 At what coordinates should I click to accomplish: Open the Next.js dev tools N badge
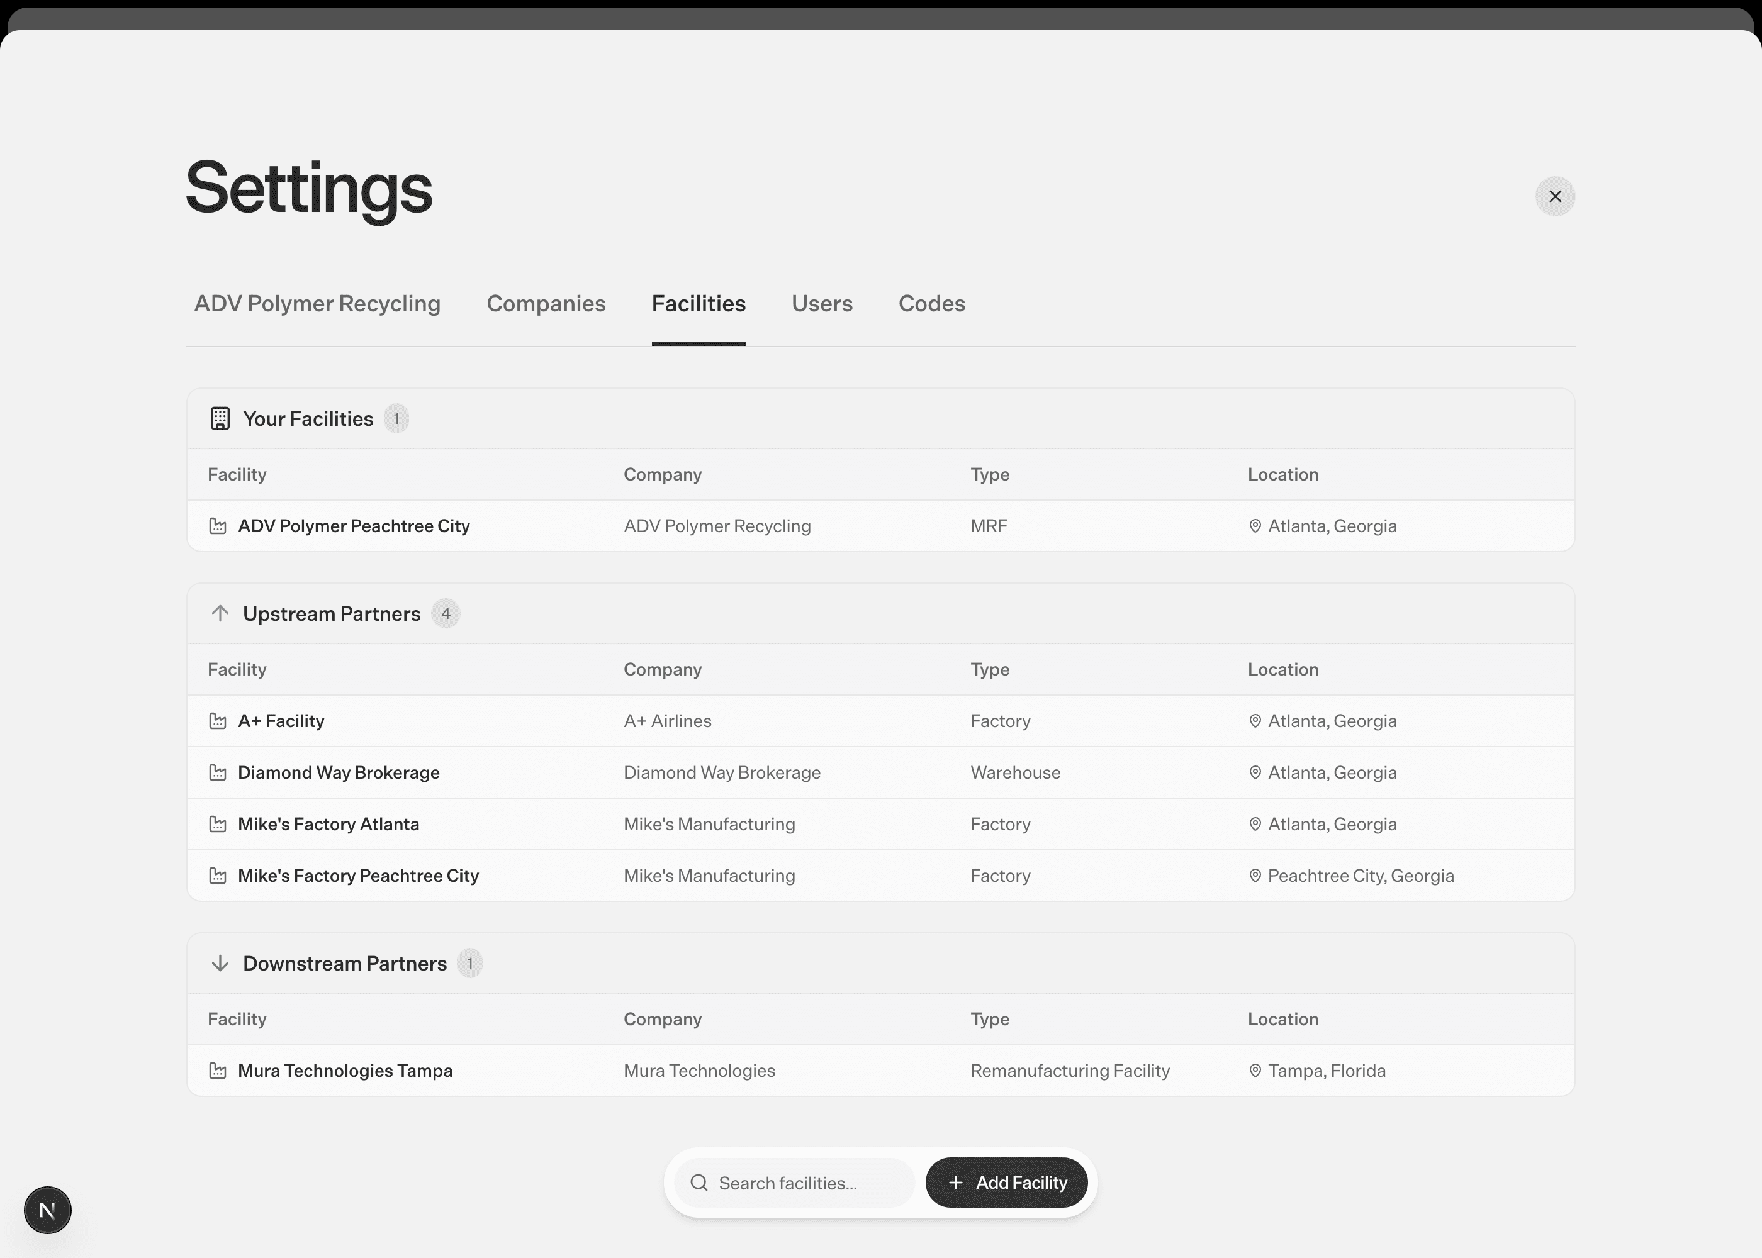pyautogui.click(x=47, y=1210)
